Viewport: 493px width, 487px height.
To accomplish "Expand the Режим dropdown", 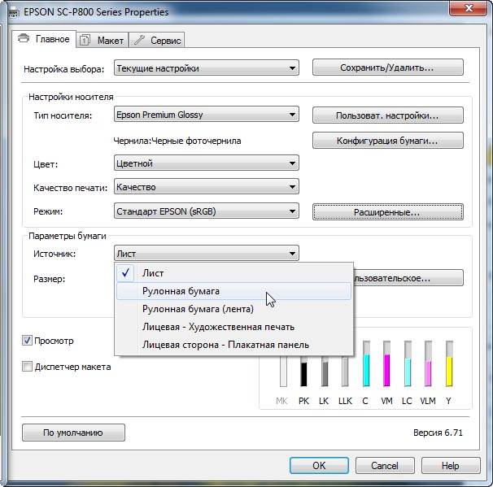I will 207,211.
